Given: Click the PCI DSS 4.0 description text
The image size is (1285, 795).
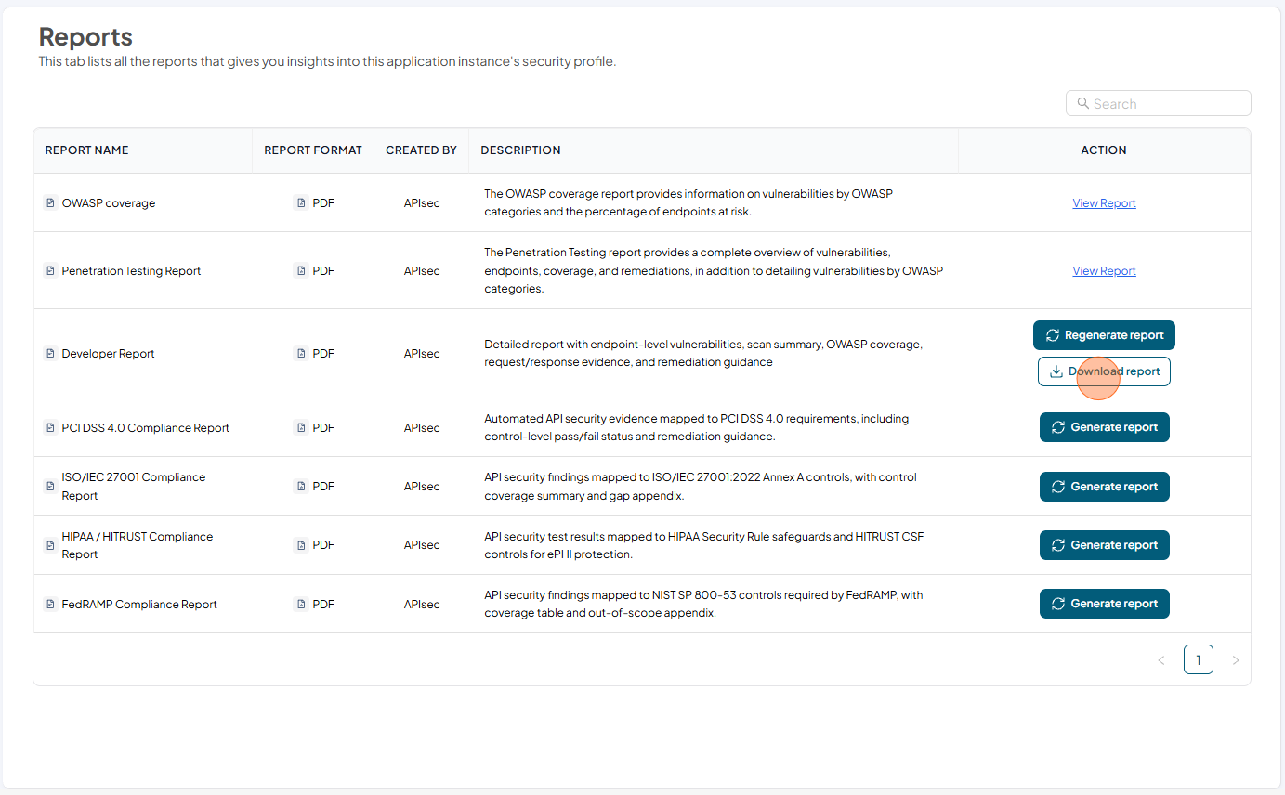Looking at the screenshot, I should click(x=697, y=427).
